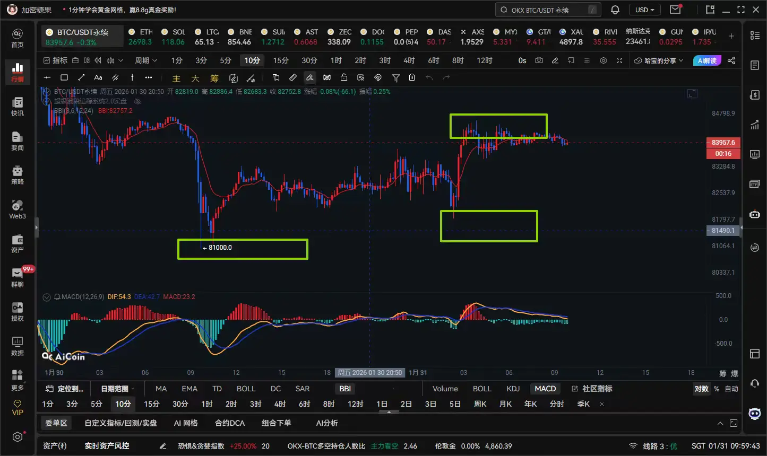The width and height of the screenshot is (767, 456).
Task: Open the 社区指标 community indicators link
Action: coord(592,389)
